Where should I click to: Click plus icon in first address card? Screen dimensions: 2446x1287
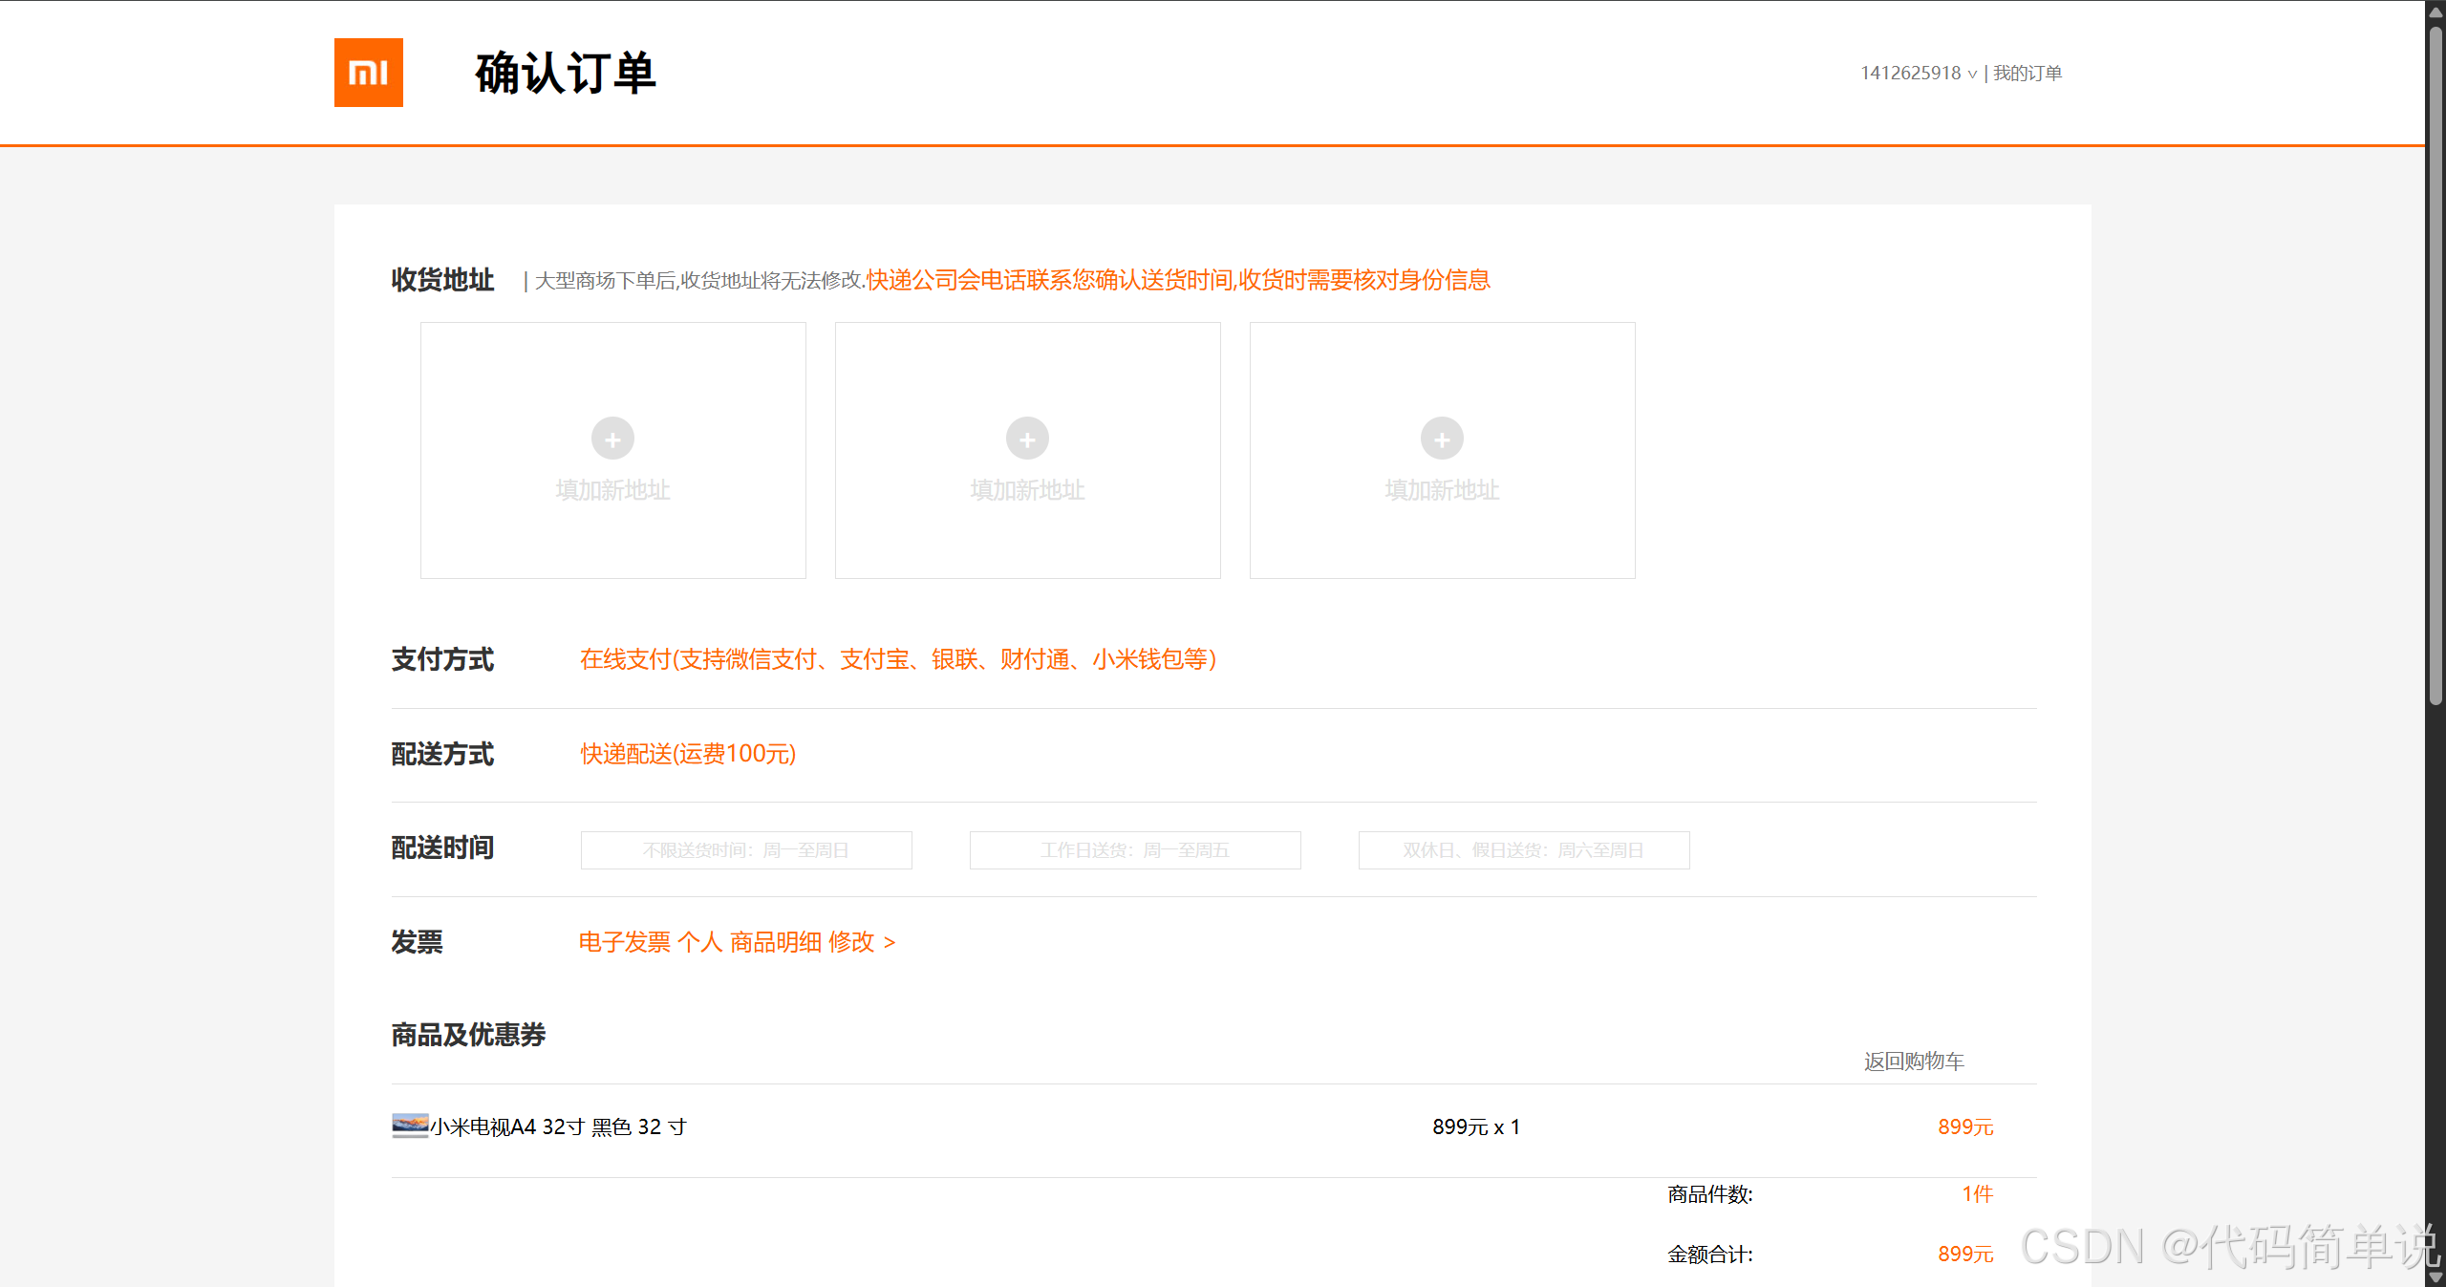612,439
